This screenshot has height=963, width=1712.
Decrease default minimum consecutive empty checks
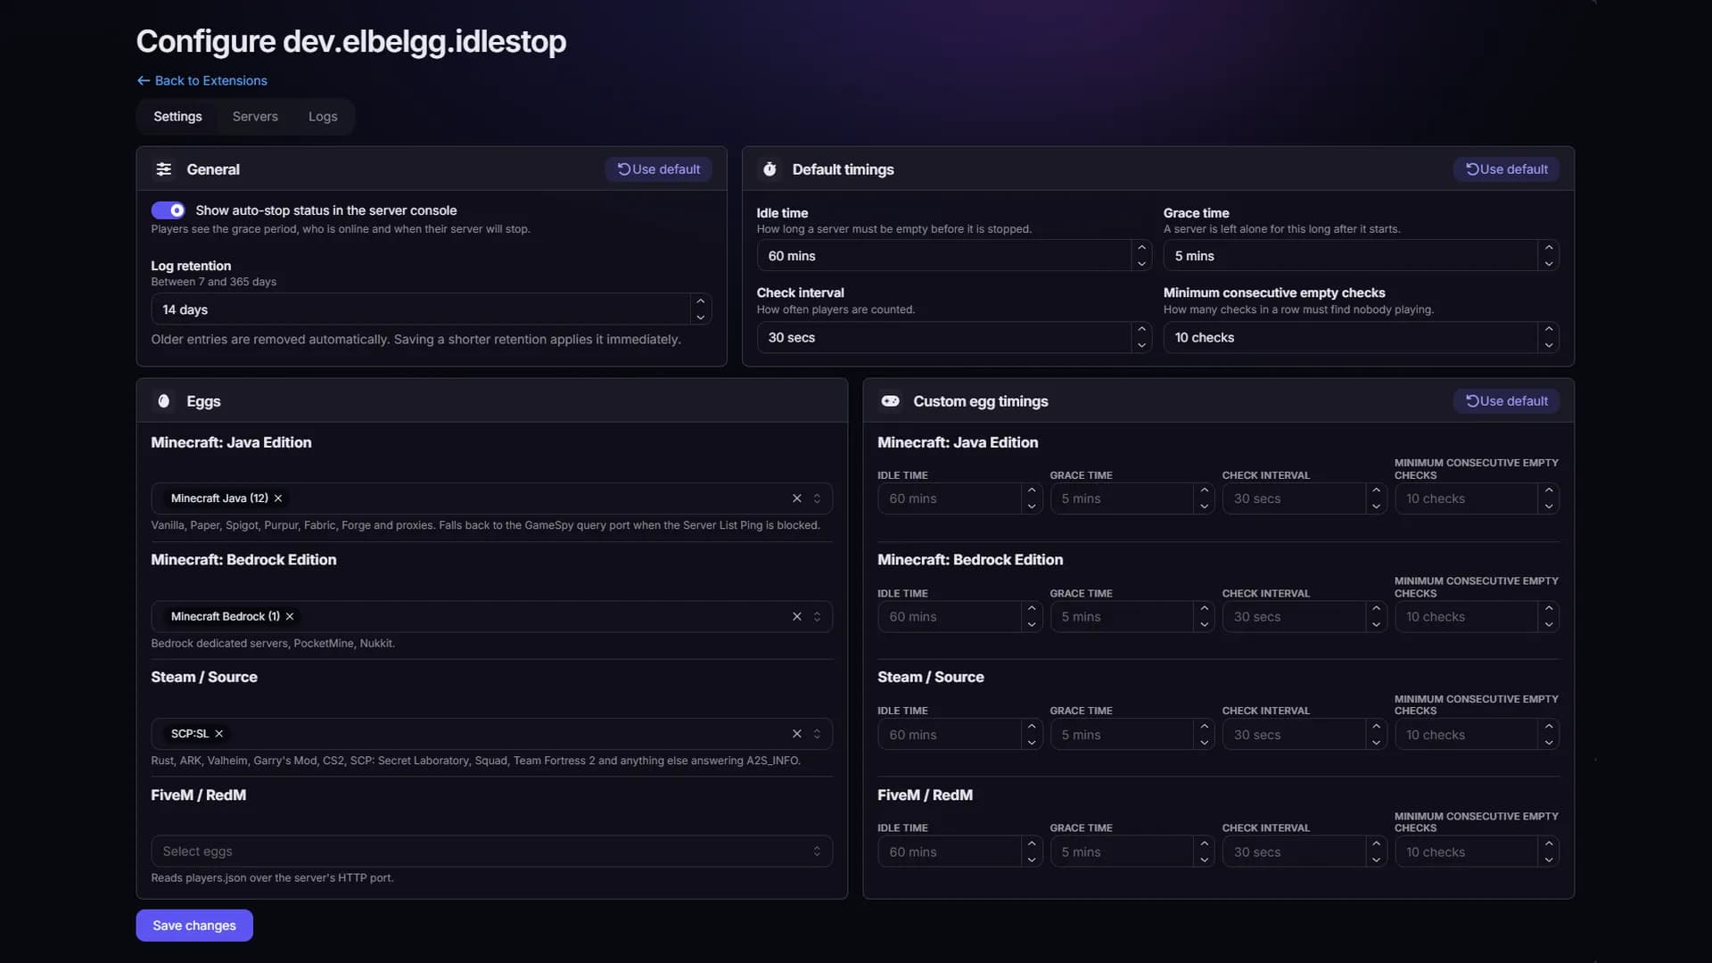click(1549, 346)
